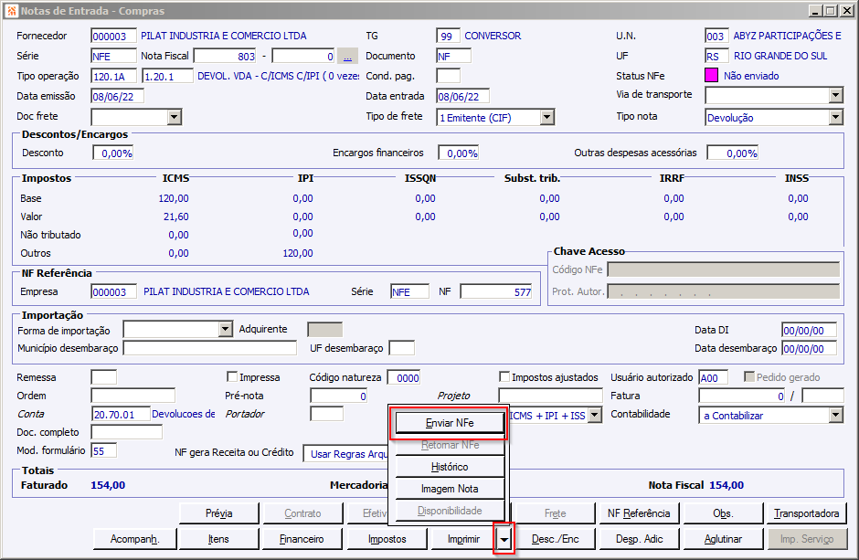Enable the Impostos ajustados checkbox

point(504,377)
